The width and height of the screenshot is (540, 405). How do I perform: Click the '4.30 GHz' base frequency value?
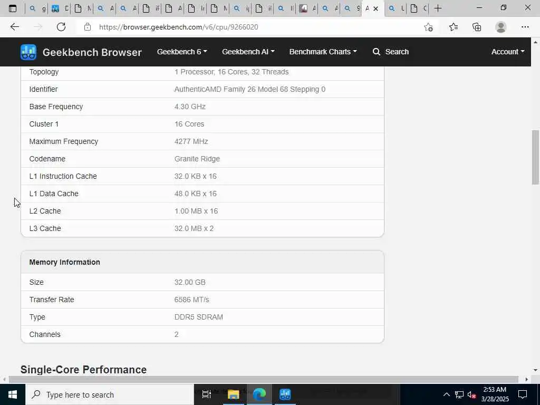pos(190,107)
